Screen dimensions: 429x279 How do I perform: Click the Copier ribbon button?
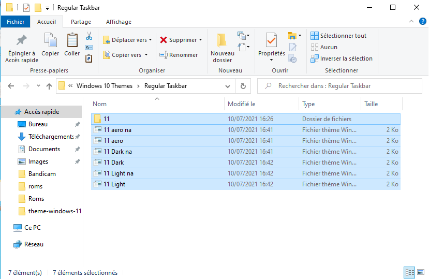[50, 45]
